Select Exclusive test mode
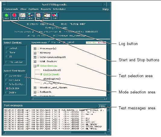Image resolution: width=161 pixels, height=137 pixels. 7,88
